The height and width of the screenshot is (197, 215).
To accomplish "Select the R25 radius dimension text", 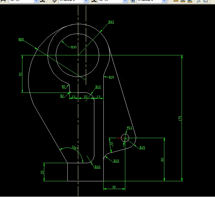I will coord(111,77).
